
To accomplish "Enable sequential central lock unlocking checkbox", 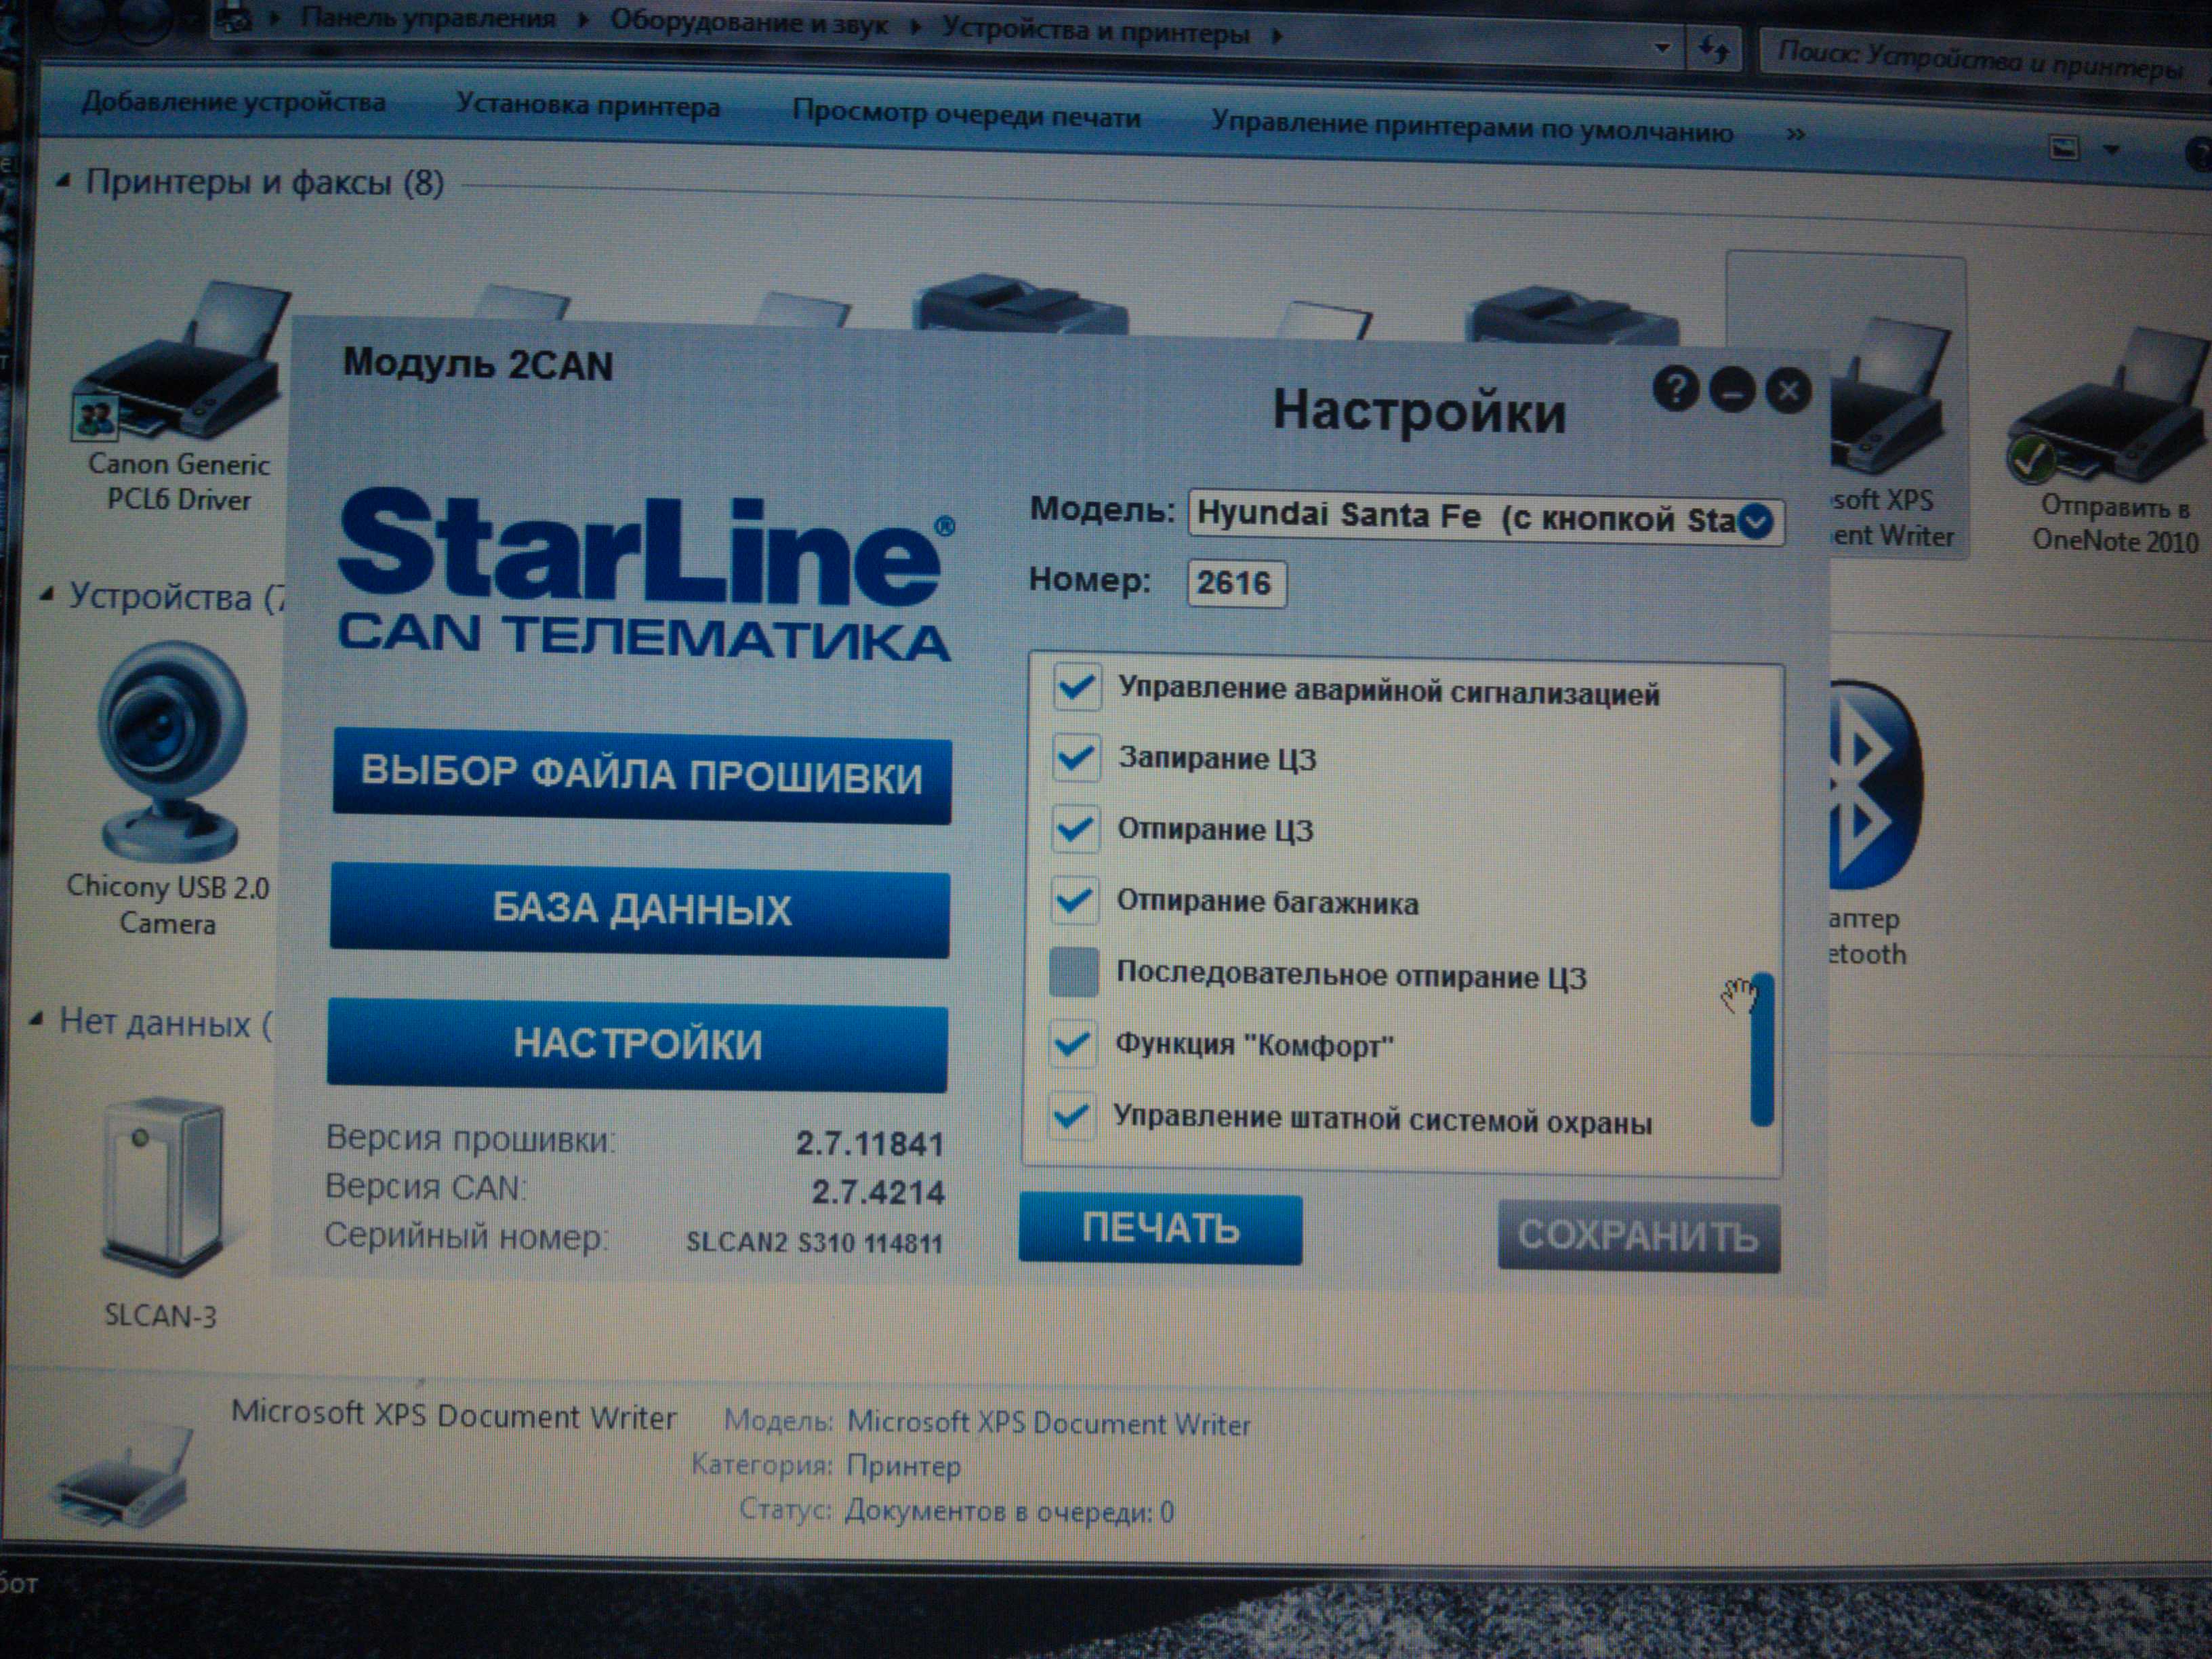I will pyautogui.click(x=1073, y=973).
